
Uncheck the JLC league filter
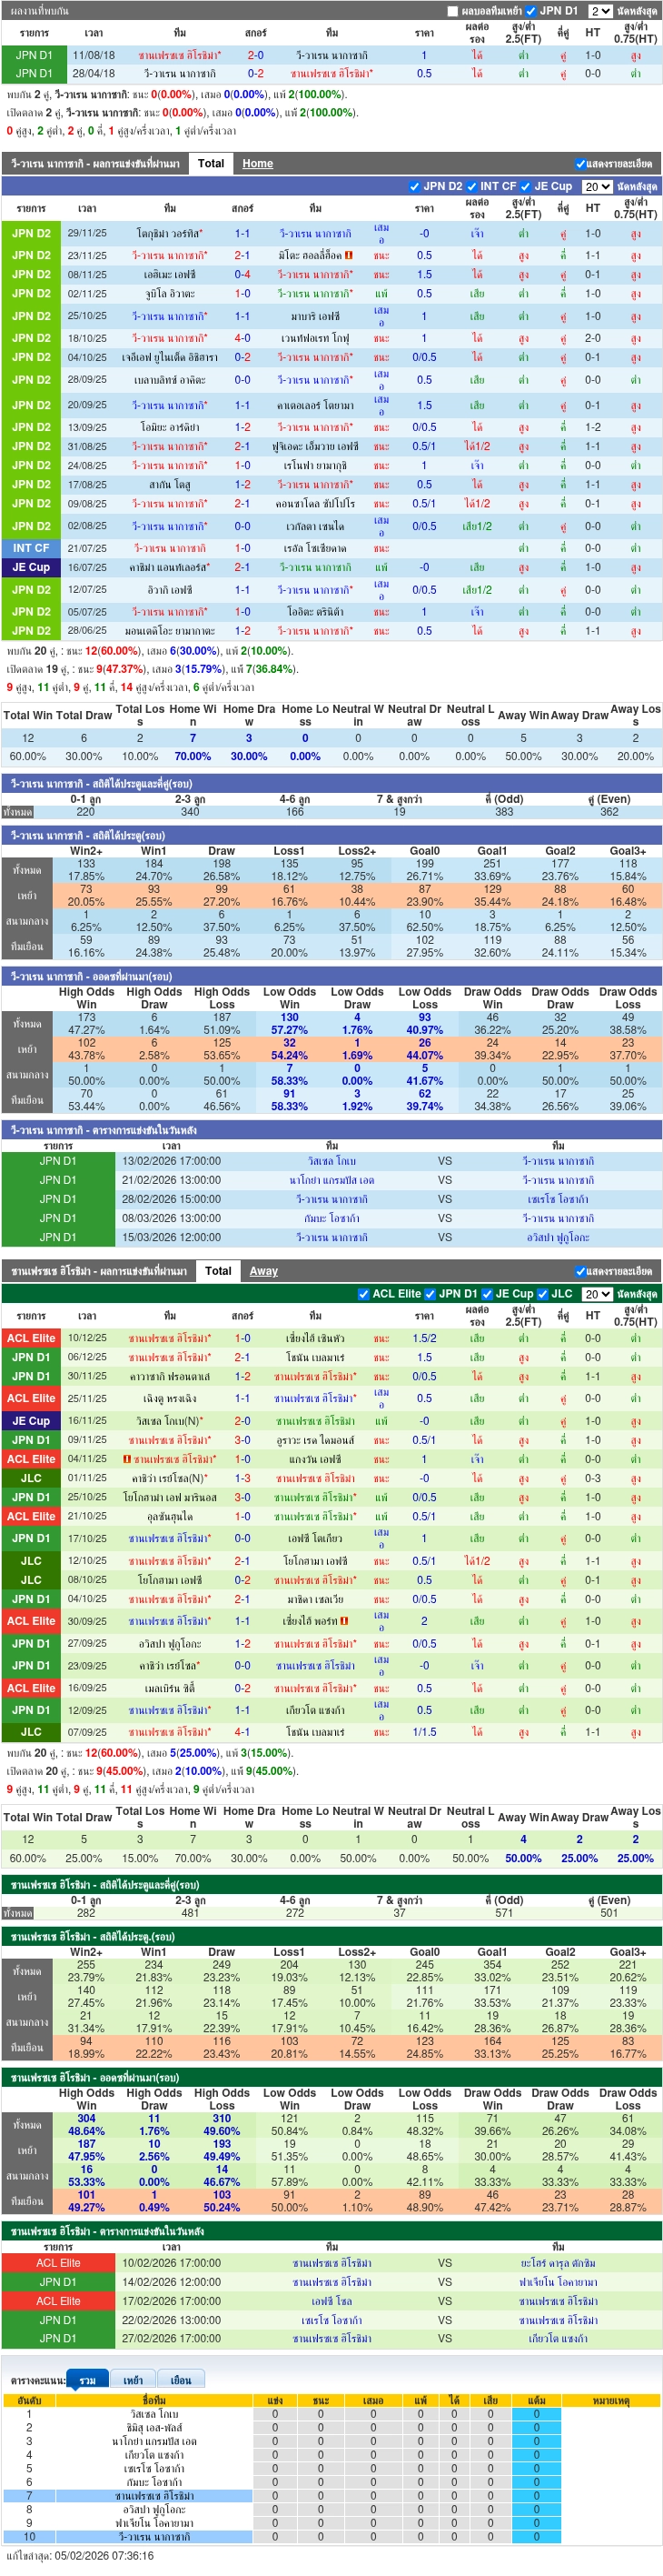point(542,1294)
